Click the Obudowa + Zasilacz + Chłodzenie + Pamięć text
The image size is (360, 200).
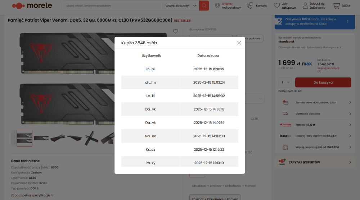tap(224, 186)
